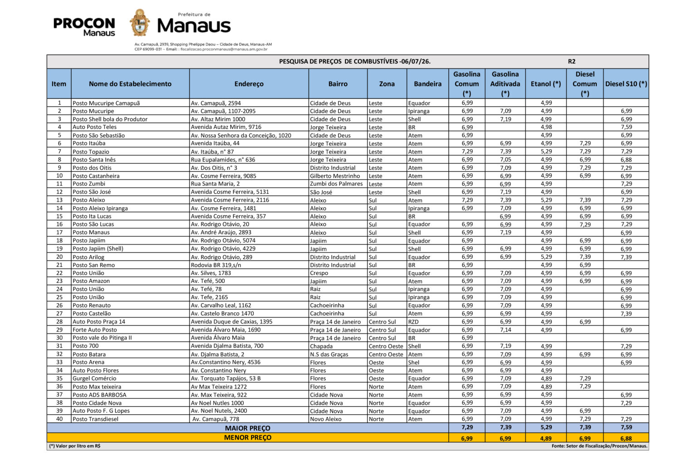Select the Nome do Estabelecimento header cell

click(x=130, y=84)
